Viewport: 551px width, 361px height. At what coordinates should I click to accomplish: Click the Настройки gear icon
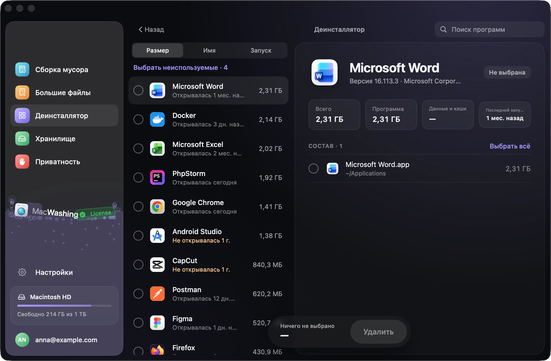22,272
